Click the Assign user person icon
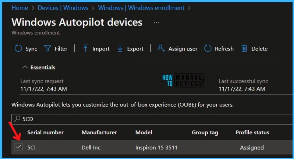This screenshot has height=159, width=294. [161, 48]
